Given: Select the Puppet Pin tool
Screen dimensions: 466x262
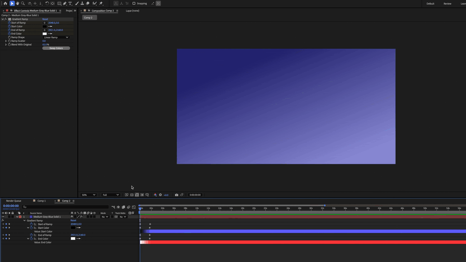Looking at the screenshot, I should [x=101, y=3].
